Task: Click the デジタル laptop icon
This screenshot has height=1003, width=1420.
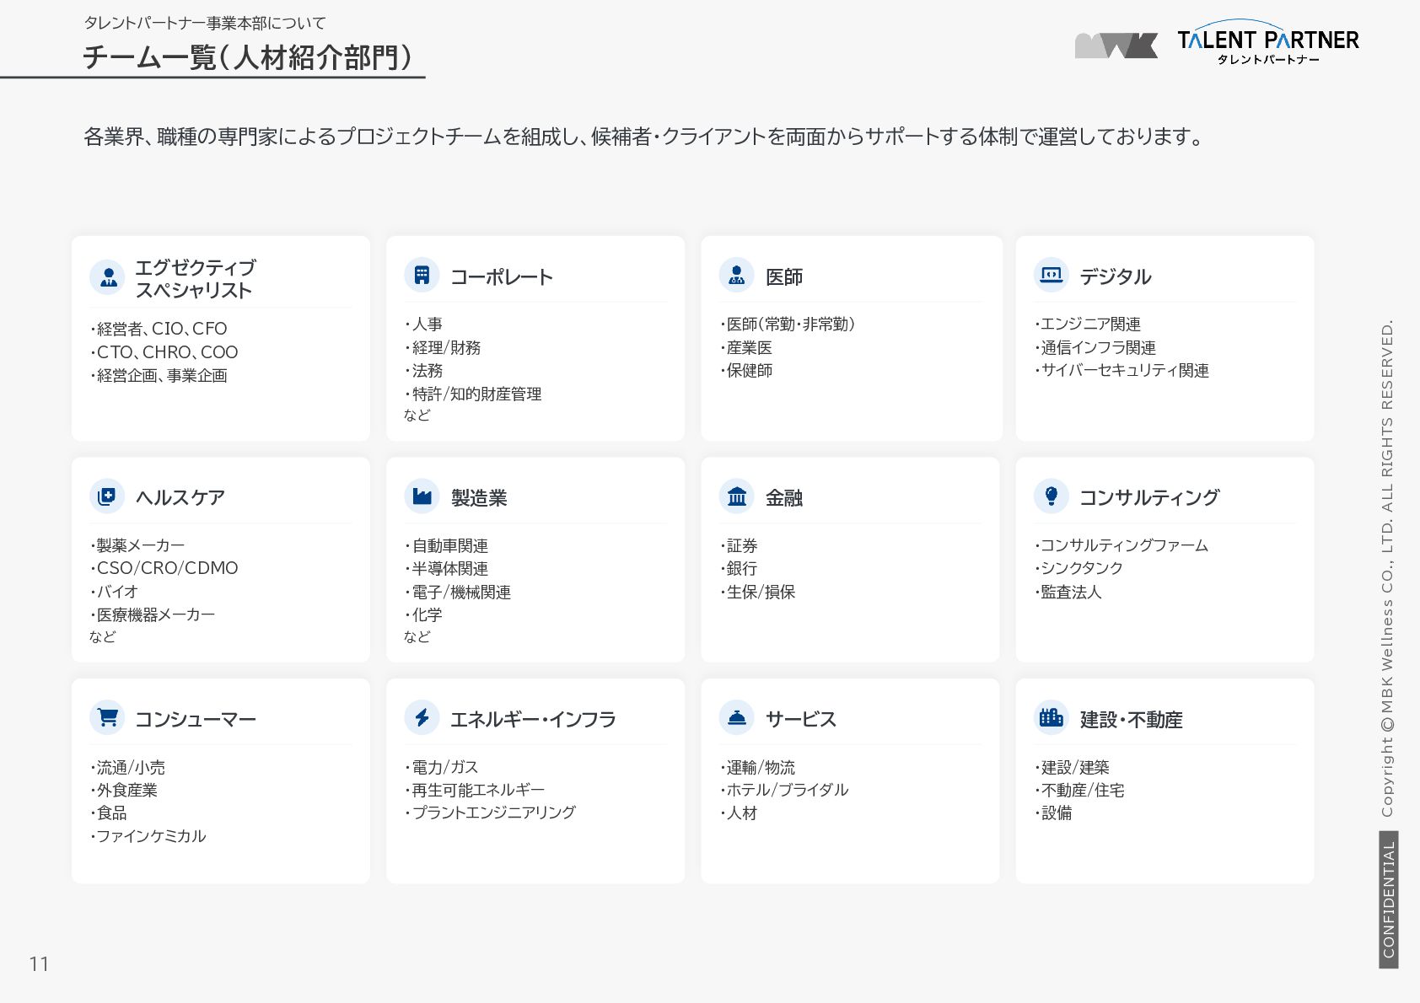Action: tap(1052, 275)
